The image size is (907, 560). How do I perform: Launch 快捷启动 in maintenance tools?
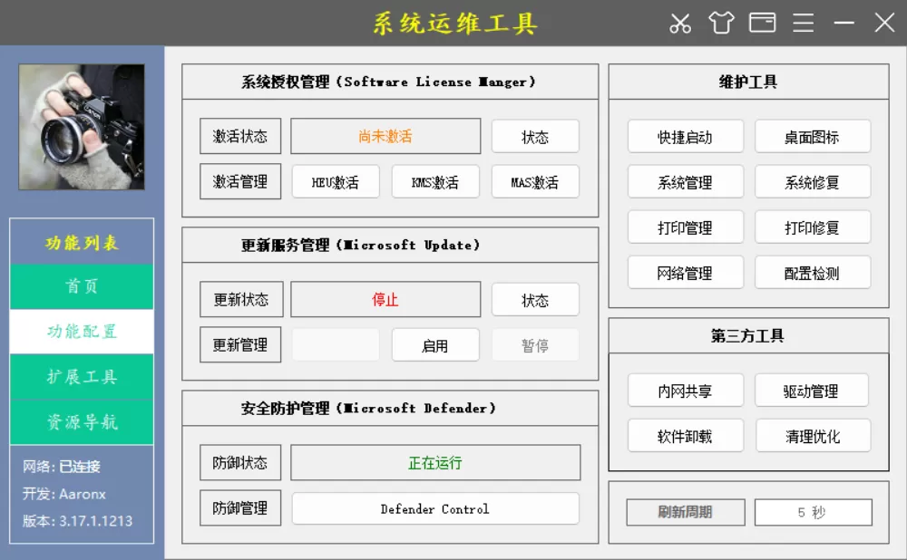tap(685, 136)
